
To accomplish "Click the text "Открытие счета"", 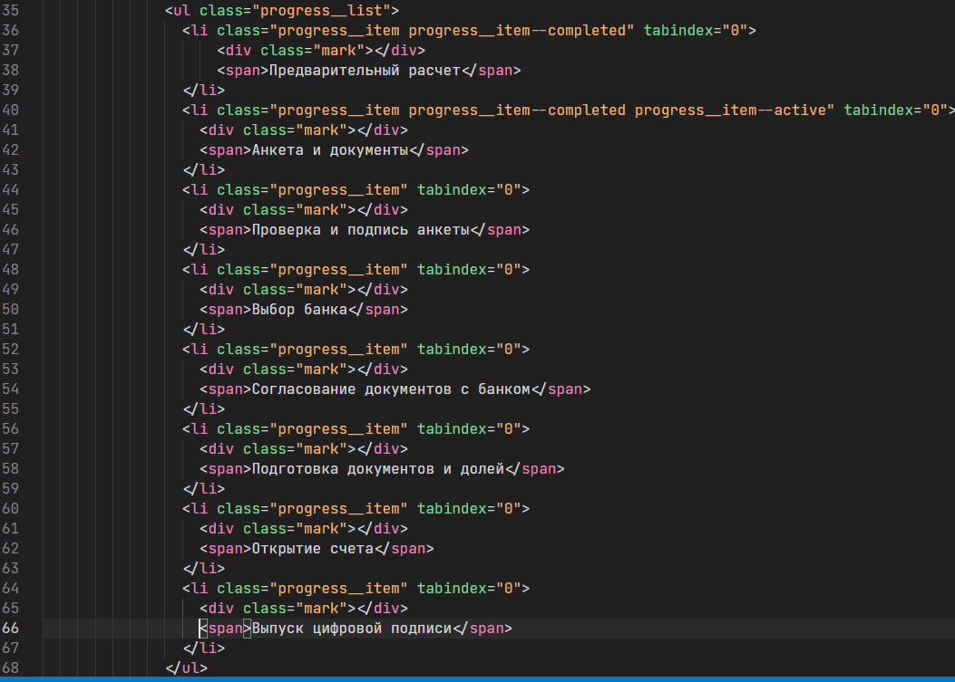I will point(313,549).
